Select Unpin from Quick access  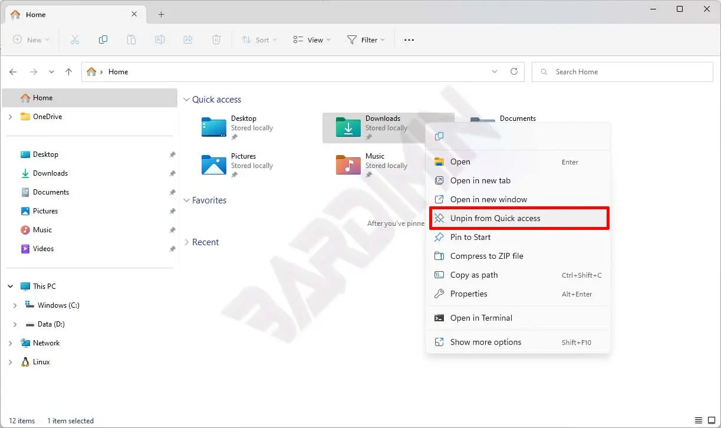[495, 218]
